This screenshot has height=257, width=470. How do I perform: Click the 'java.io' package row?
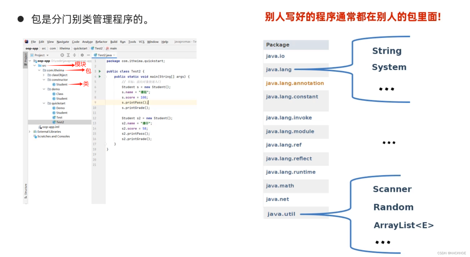(x=296, y=56)
